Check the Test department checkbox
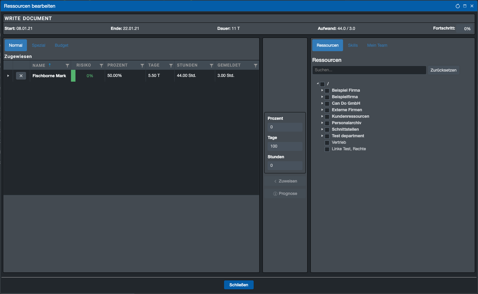Viewport: 478px width, 294px height. click(x=327, y=136)
